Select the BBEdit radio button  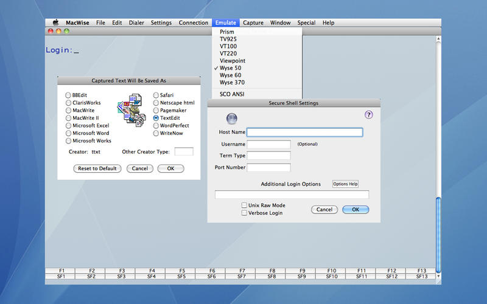pos(68,95)
